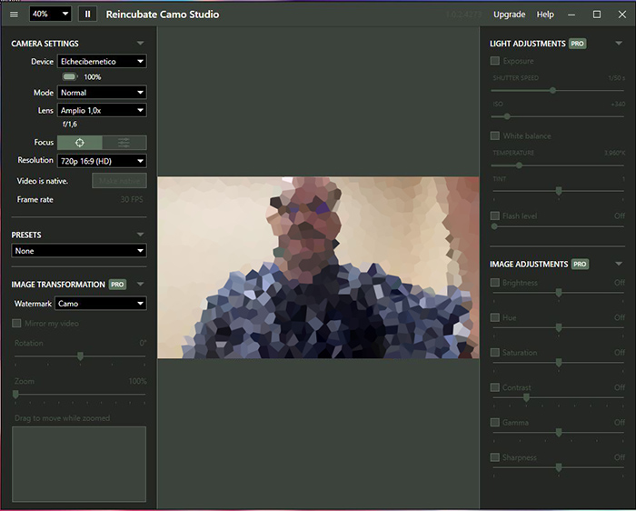Screen dimensions: 636x511
Task: Enable the Exposure checkbox
Action: pyautogui.click(x=495, y=61)
